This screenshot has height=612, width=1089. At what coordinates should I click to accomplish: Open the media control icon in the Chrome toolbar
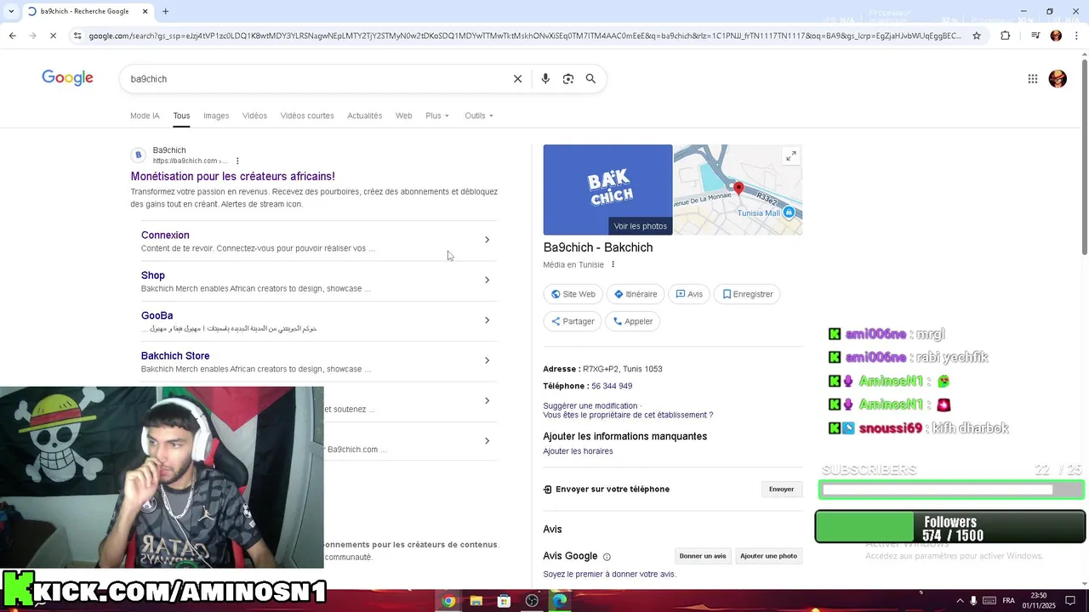click(1035, 36)
